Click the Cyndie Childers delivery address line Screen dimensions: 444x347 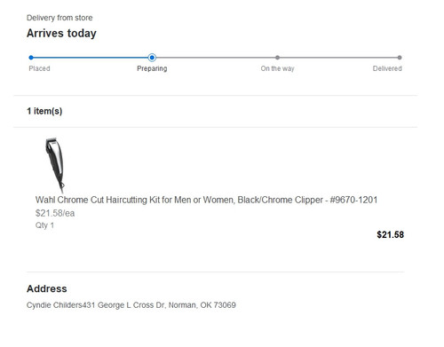pos(131,305)
